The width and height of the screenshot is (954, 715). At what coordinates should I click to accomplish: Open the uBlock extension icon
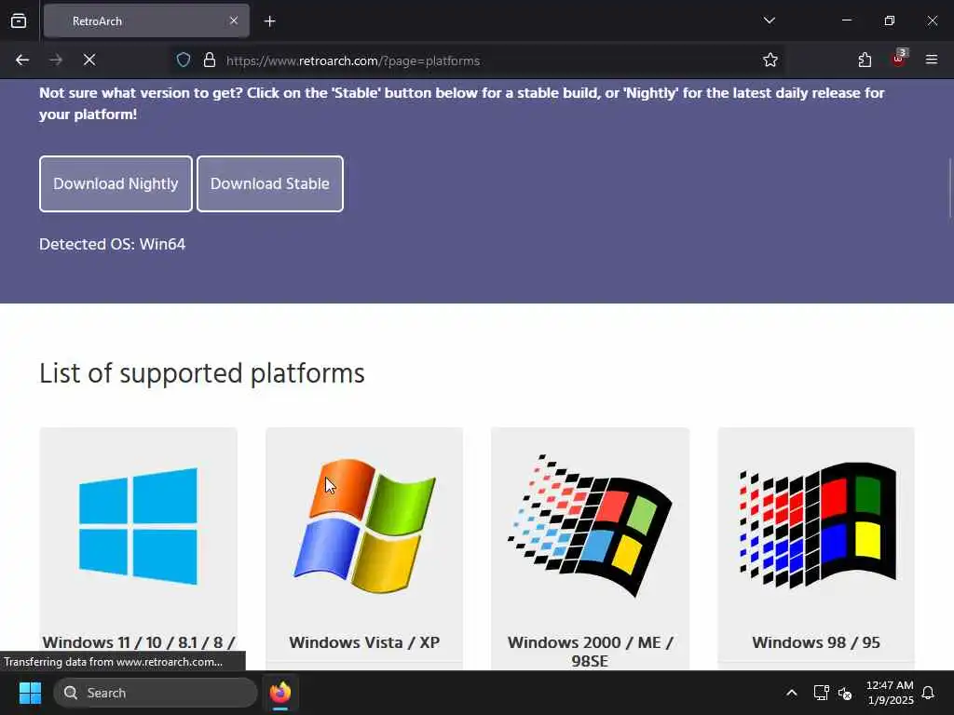pos(898,59)
